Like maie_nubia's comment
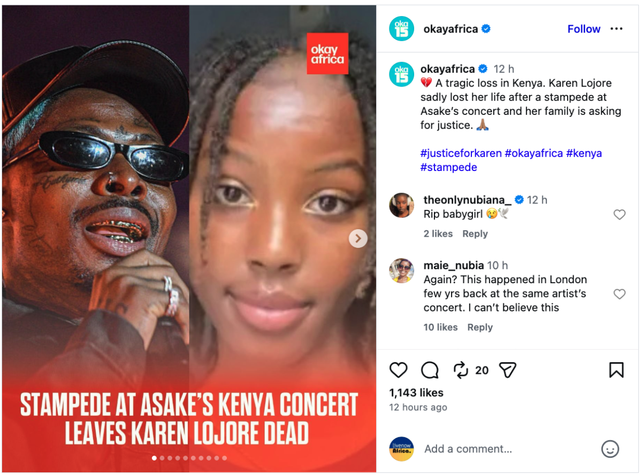642x476 pixels. (619, 294)
